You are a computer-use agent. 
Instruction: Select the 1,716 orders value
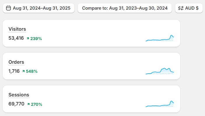(x=14, y=71)
